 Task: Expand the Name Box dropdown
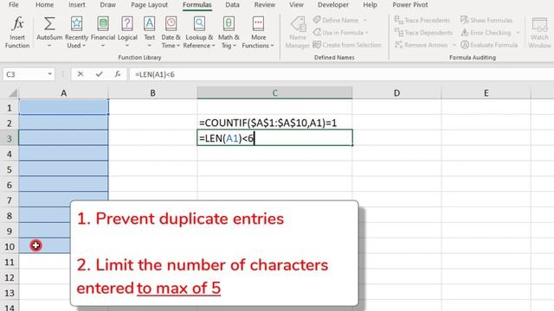tap(50, 74)
